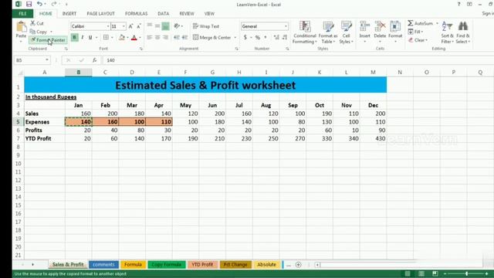This screenshot has width=494, height=278.
Task: Open the comments sheet tab
Action: [x=103, y=265]
